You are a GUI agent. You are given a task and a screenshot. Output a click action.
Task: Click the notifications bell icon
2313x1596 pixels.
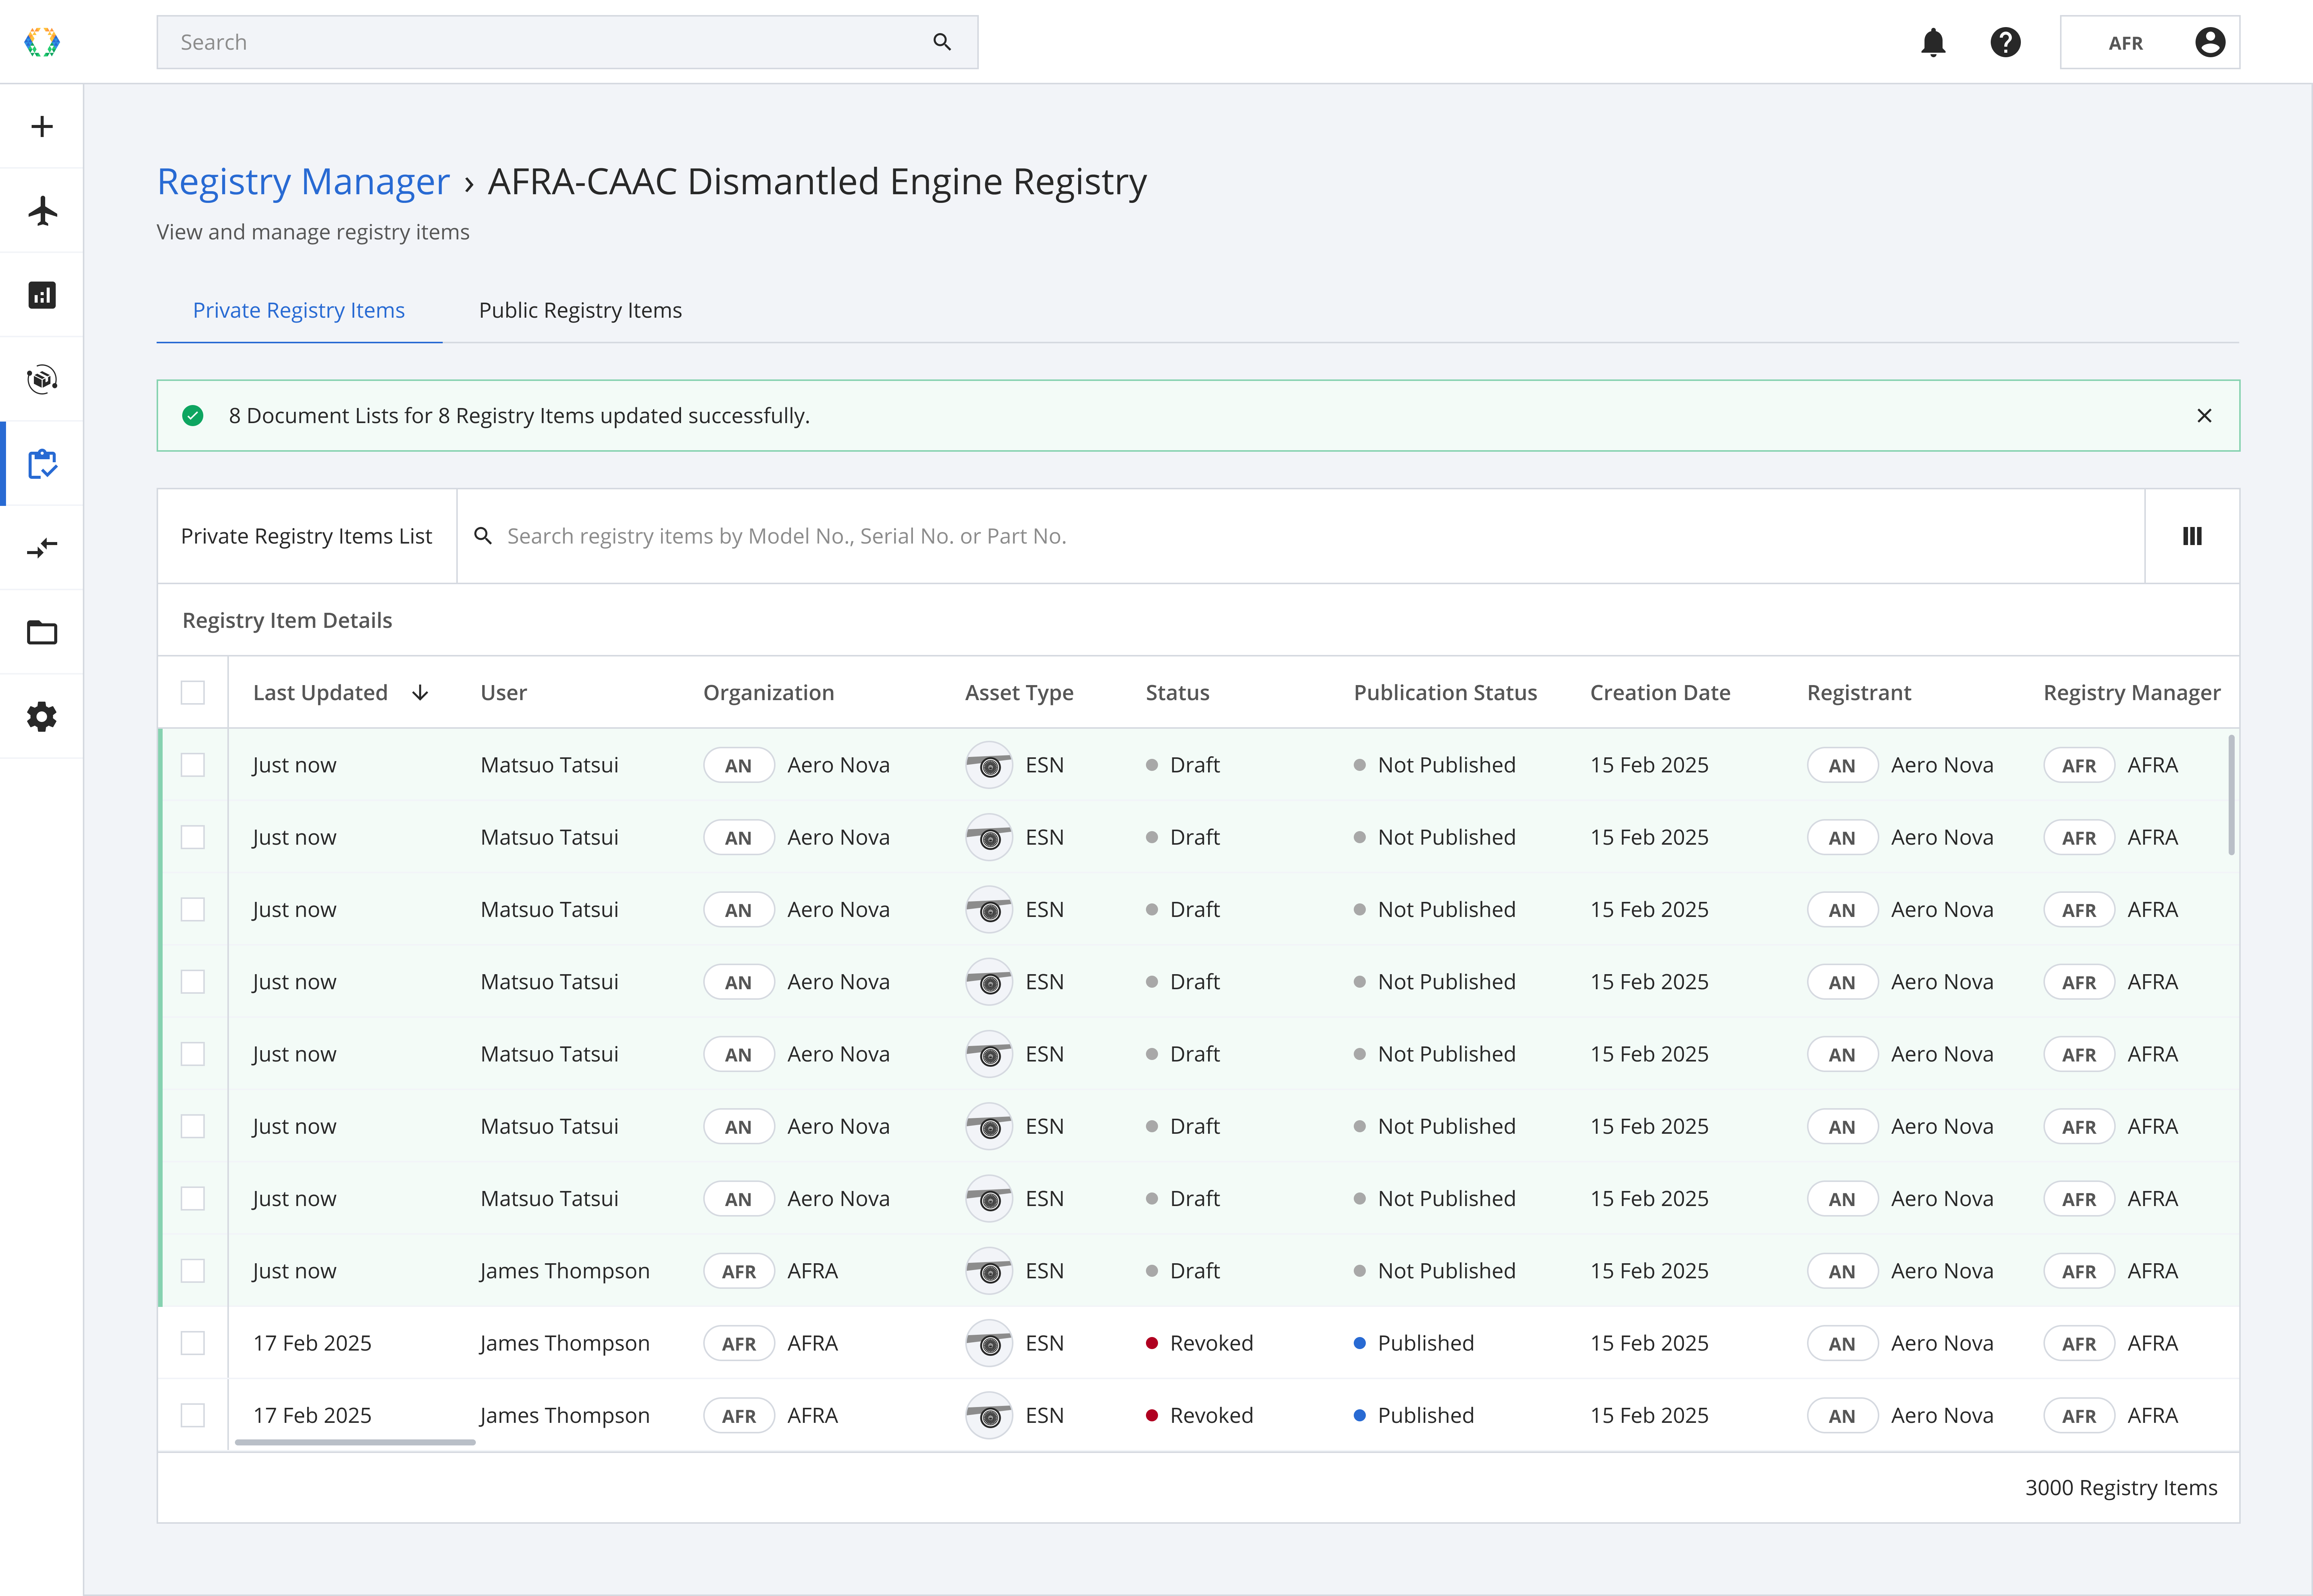click(x=1933, y=43)
